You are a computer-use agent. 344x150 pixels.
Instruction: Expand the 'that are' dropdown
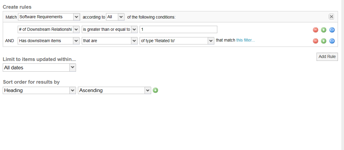pos(110,41)
